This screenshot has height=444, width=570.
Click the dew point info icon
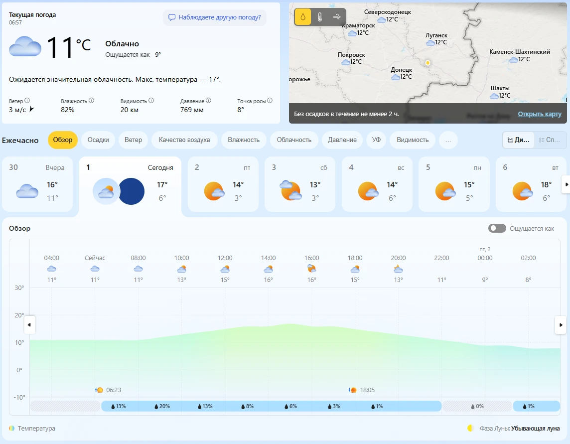point(270,101)
